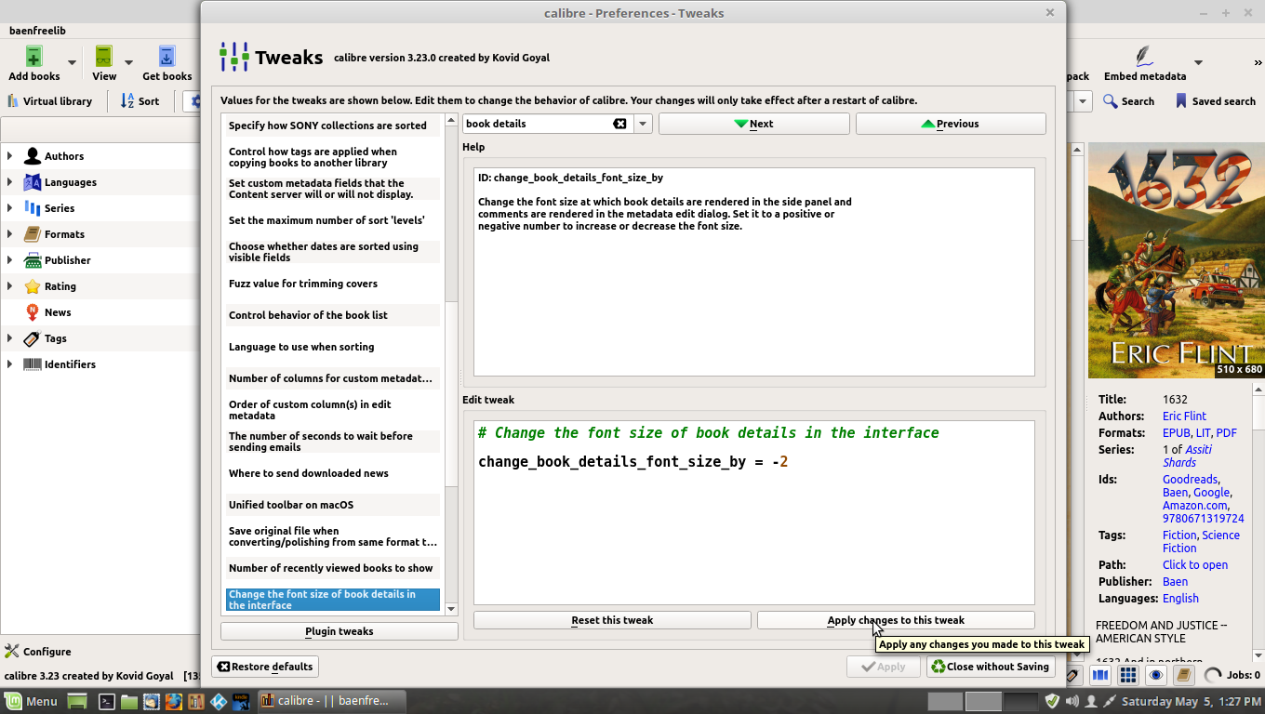
Task: Open the file manager folder icon in the taskbar
Action: point(129,701)
